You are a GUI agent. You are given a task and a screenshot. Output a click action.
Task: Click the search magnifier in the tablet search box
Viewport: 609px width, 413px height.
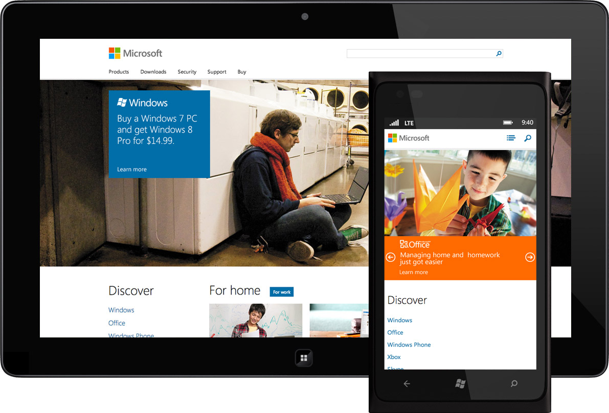[499, 54]
